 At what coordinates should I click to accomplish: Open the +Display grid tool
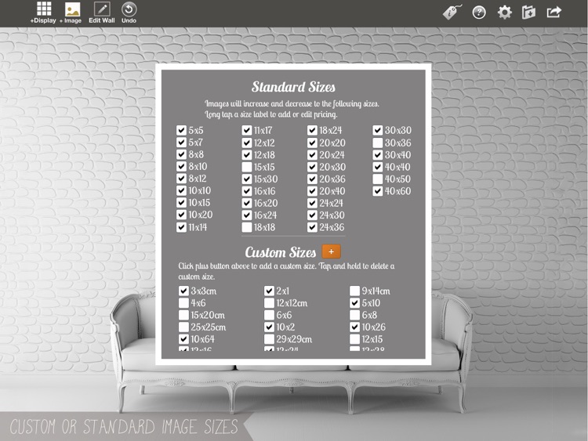pyautogui.click(x=43, y=13)
